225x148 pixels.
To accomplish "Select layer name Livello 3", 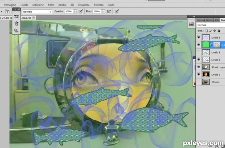I will click(x=216, y=52).
